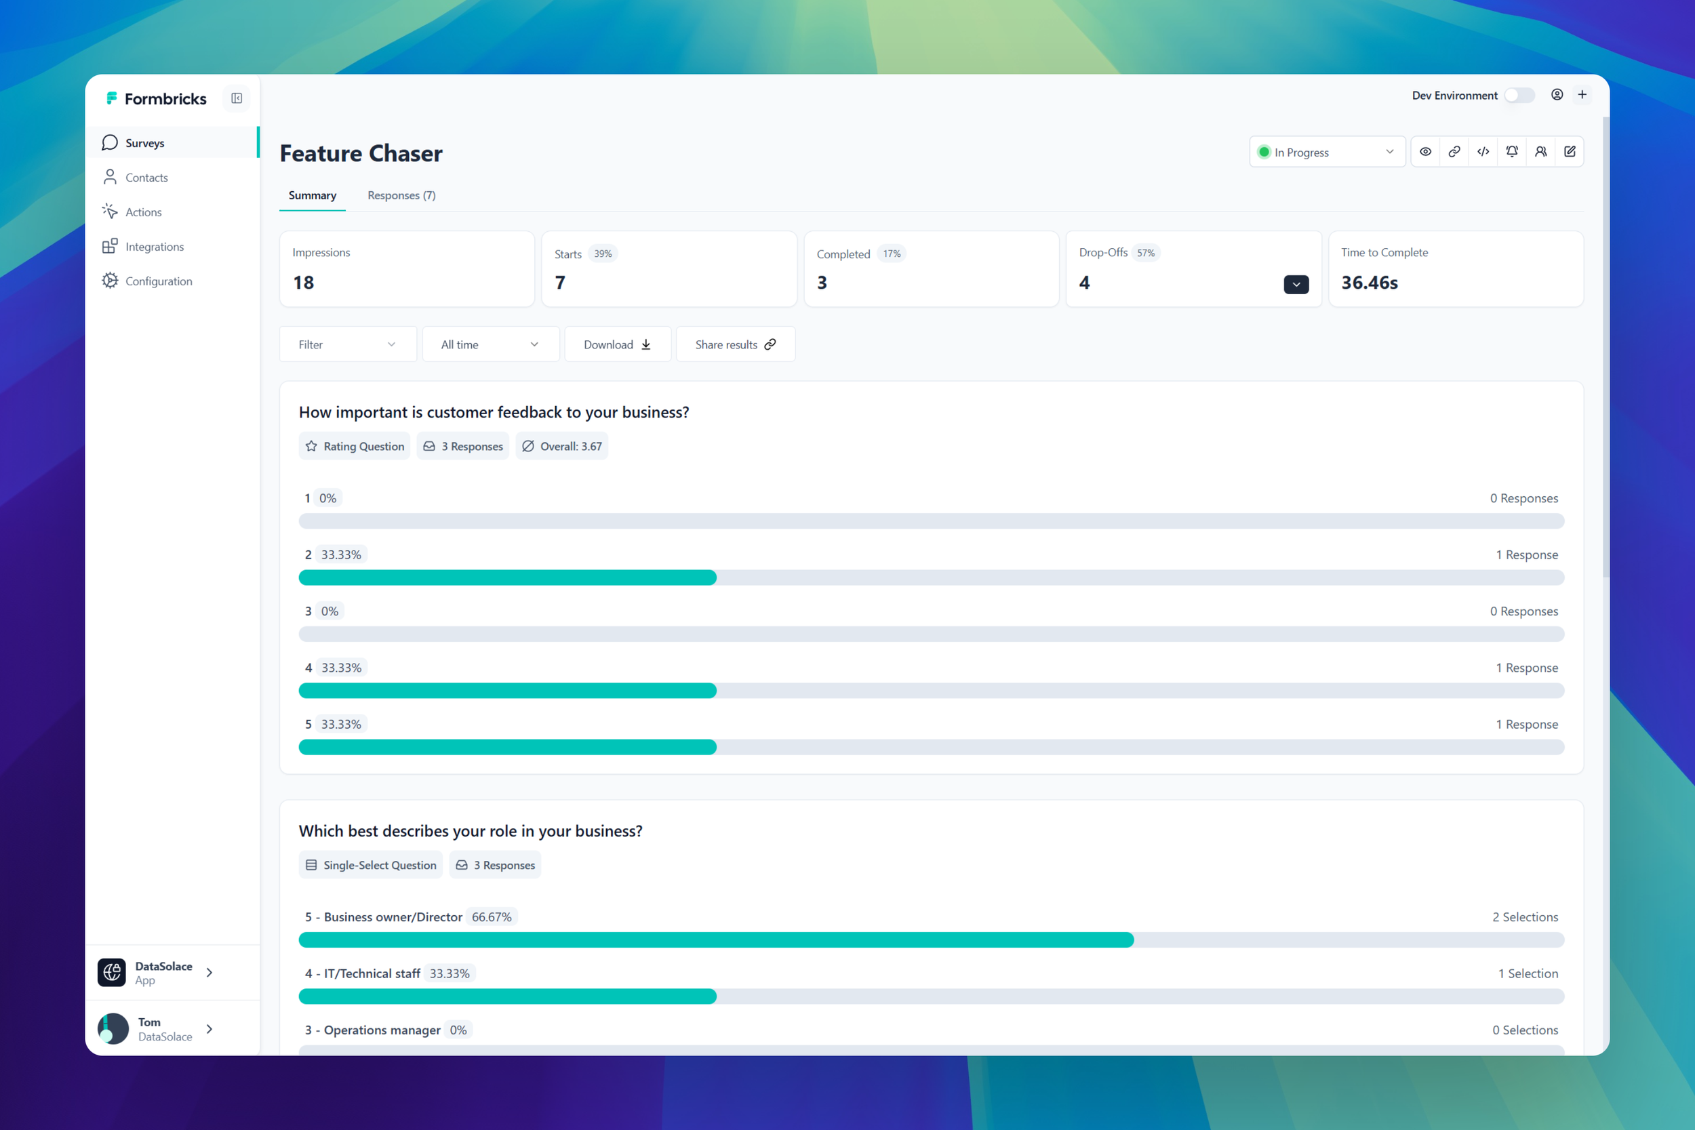The image size is (1695, 1130).
Task: Click Share results
Action: 734,344
